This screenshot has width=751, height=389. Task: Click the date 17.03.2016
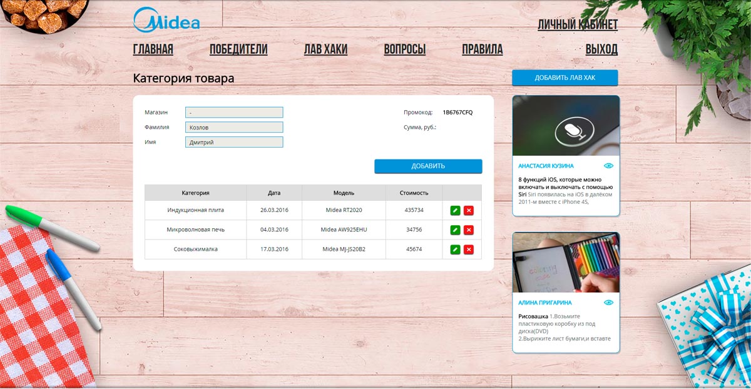tap(274, 250)
